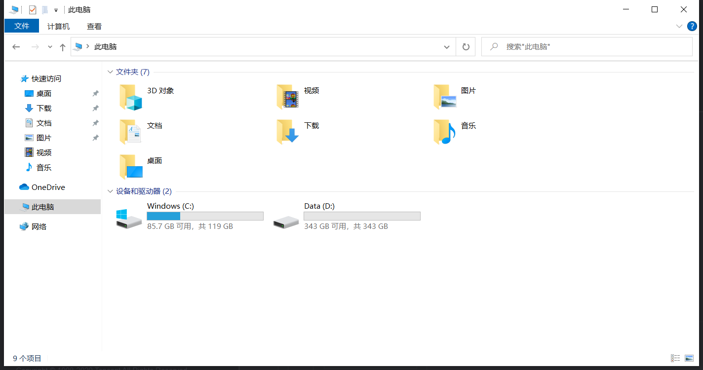703x370 pixels.
Task: Click the 搜索"此电脑" search field
Action: [586, 47]
